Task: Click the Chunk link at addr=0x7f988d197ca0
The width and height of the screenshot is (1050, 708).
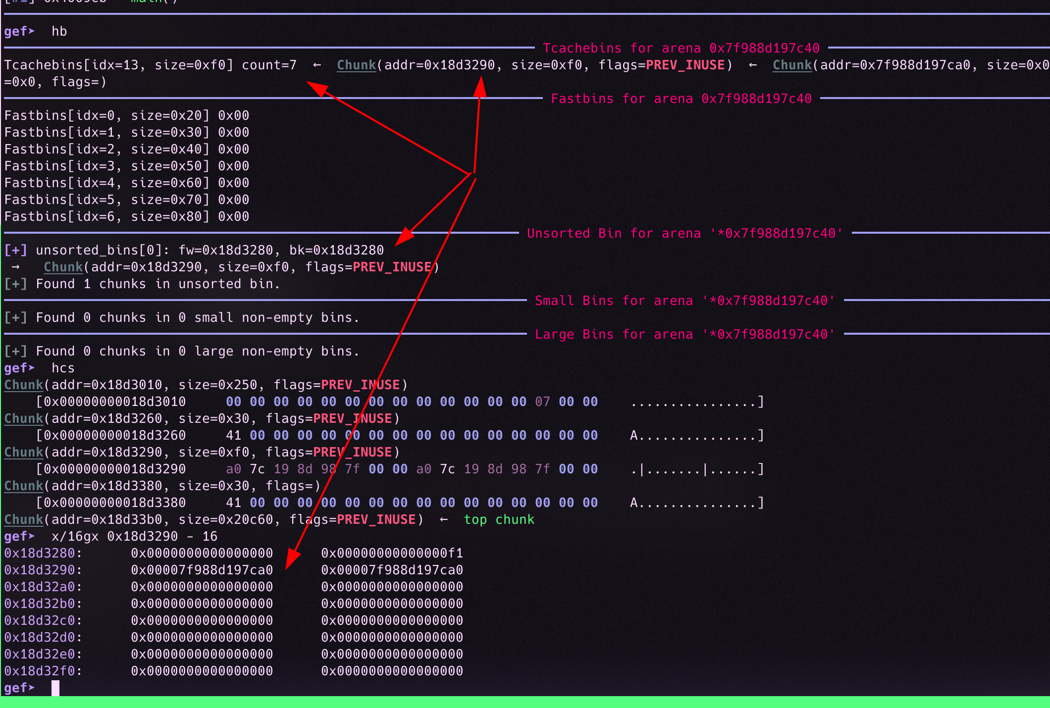Action: click(x=792, y=65)
